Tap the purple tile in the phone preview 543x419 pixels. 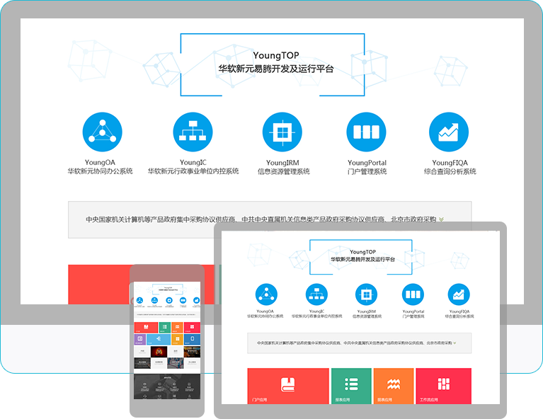point(142,339)
